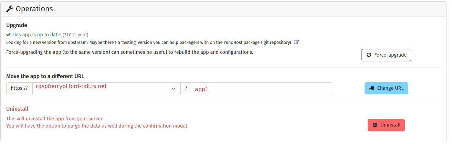Click the version number 31.0.11~ynh1 text
452x144 pixels.
coord(75,35)
